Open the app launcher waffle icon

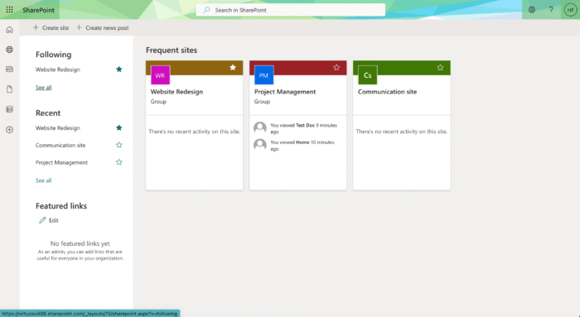click(x=10, y=10)
